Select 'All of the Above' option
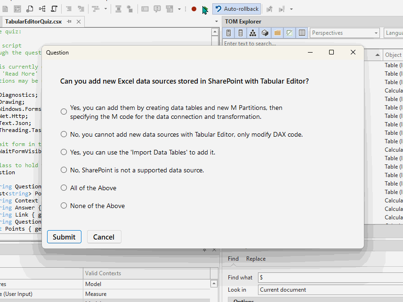403x302 pixels. 64,188
